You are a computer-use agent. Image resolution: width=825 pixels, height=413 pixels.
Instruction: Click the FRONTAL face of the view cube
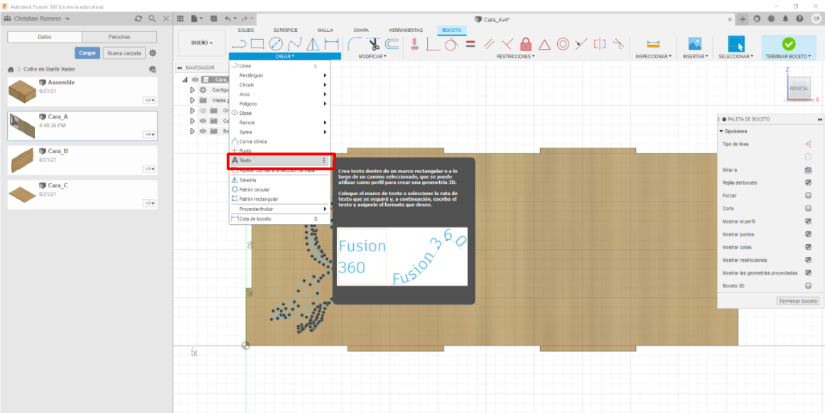coord(799,88)
